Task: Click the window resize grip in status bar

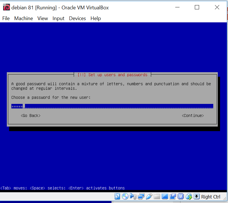Action: click(225, 199)
